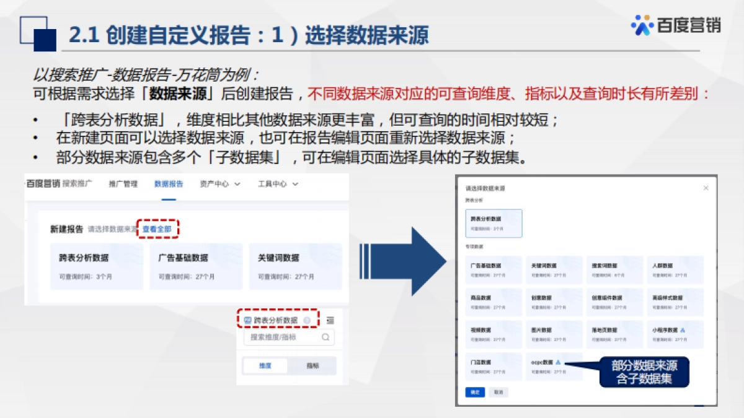Select the 搜索词数据 card in the dialog
Image resolution: width=744 pixels, height=418 pixels.
(614, 269)
